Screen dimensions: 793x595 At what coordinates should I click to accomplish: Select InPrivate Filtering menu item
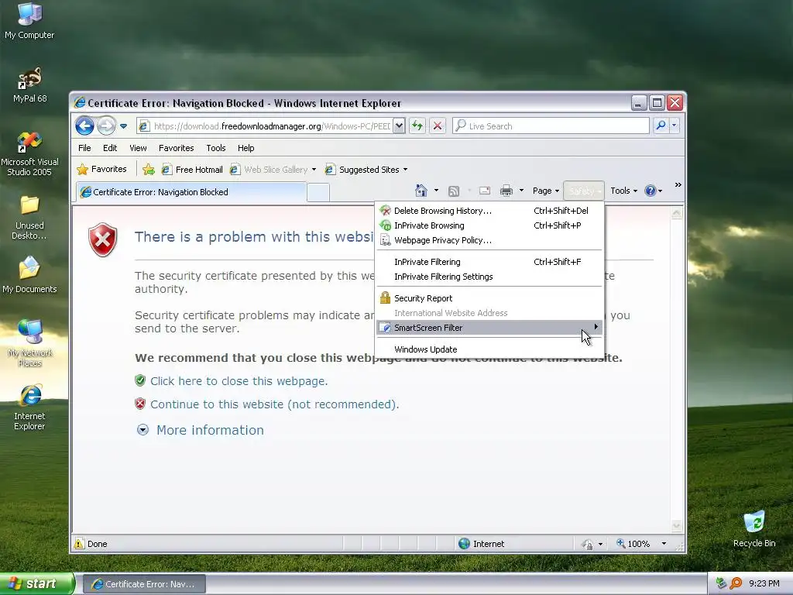tap(489, 262)
